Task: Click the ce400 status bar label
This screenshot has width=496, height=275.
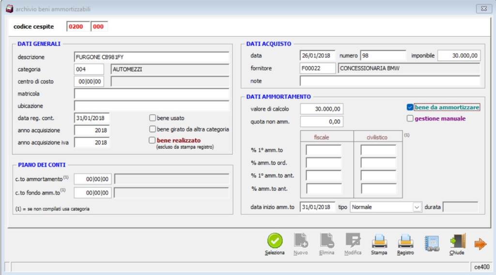Action: (x=482, y=267)
